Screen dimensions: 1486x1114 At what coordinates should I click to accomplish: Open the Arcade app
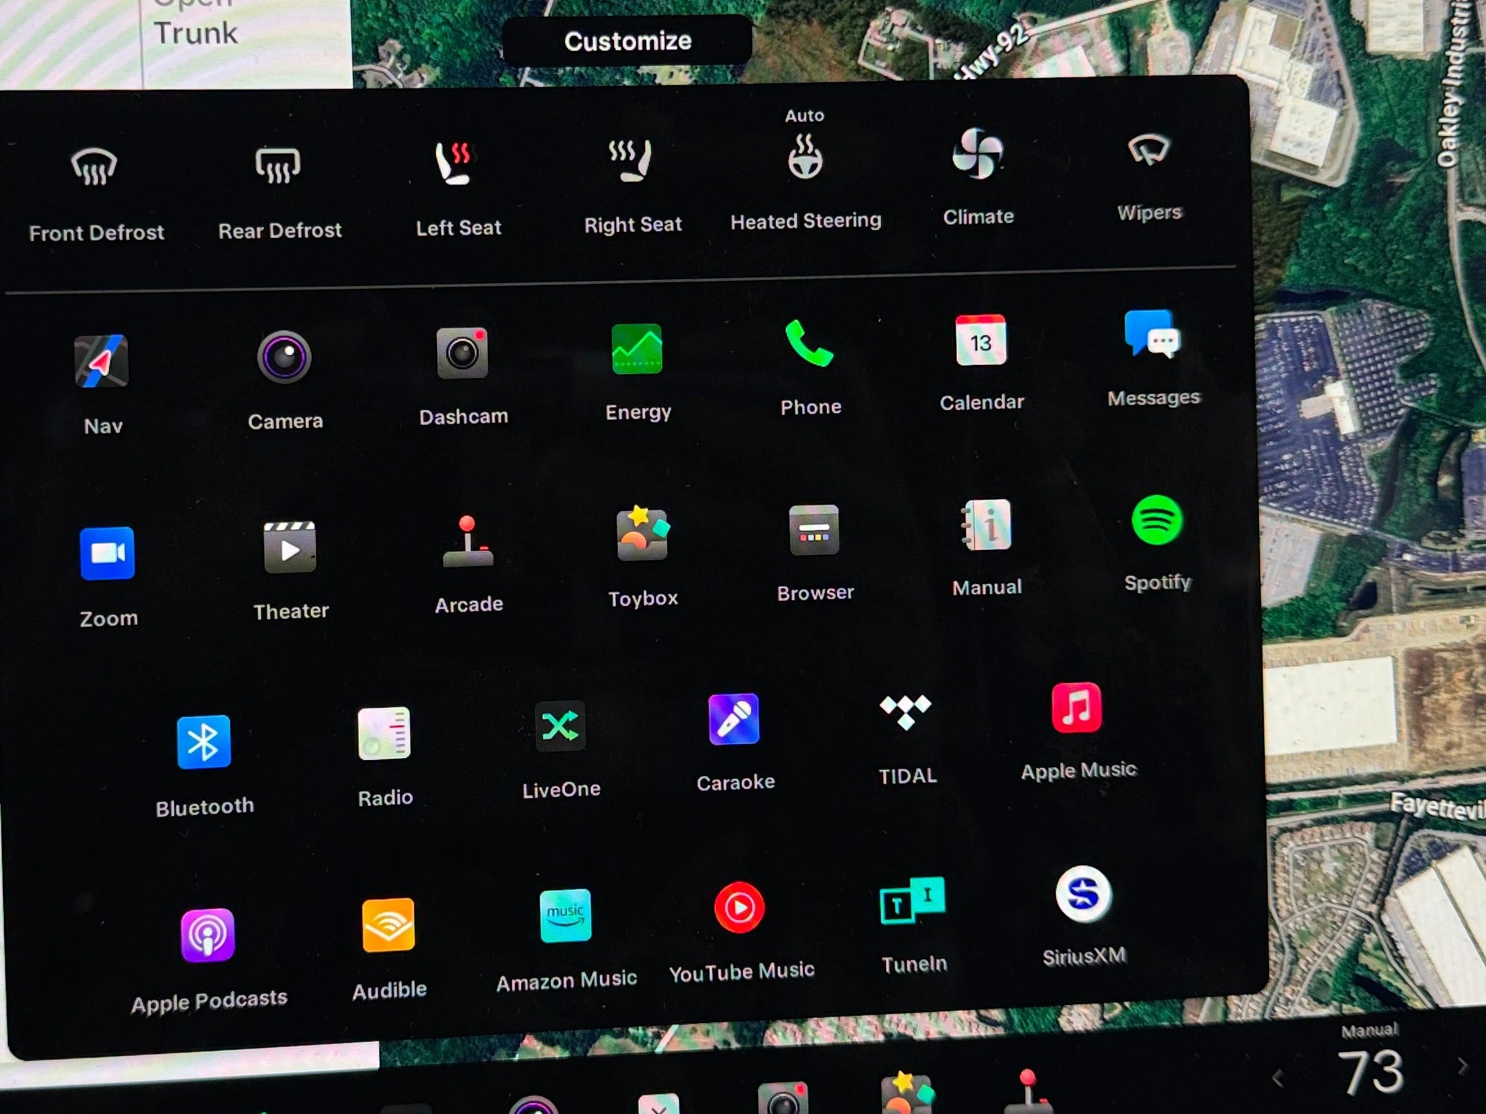click(468, 542)
